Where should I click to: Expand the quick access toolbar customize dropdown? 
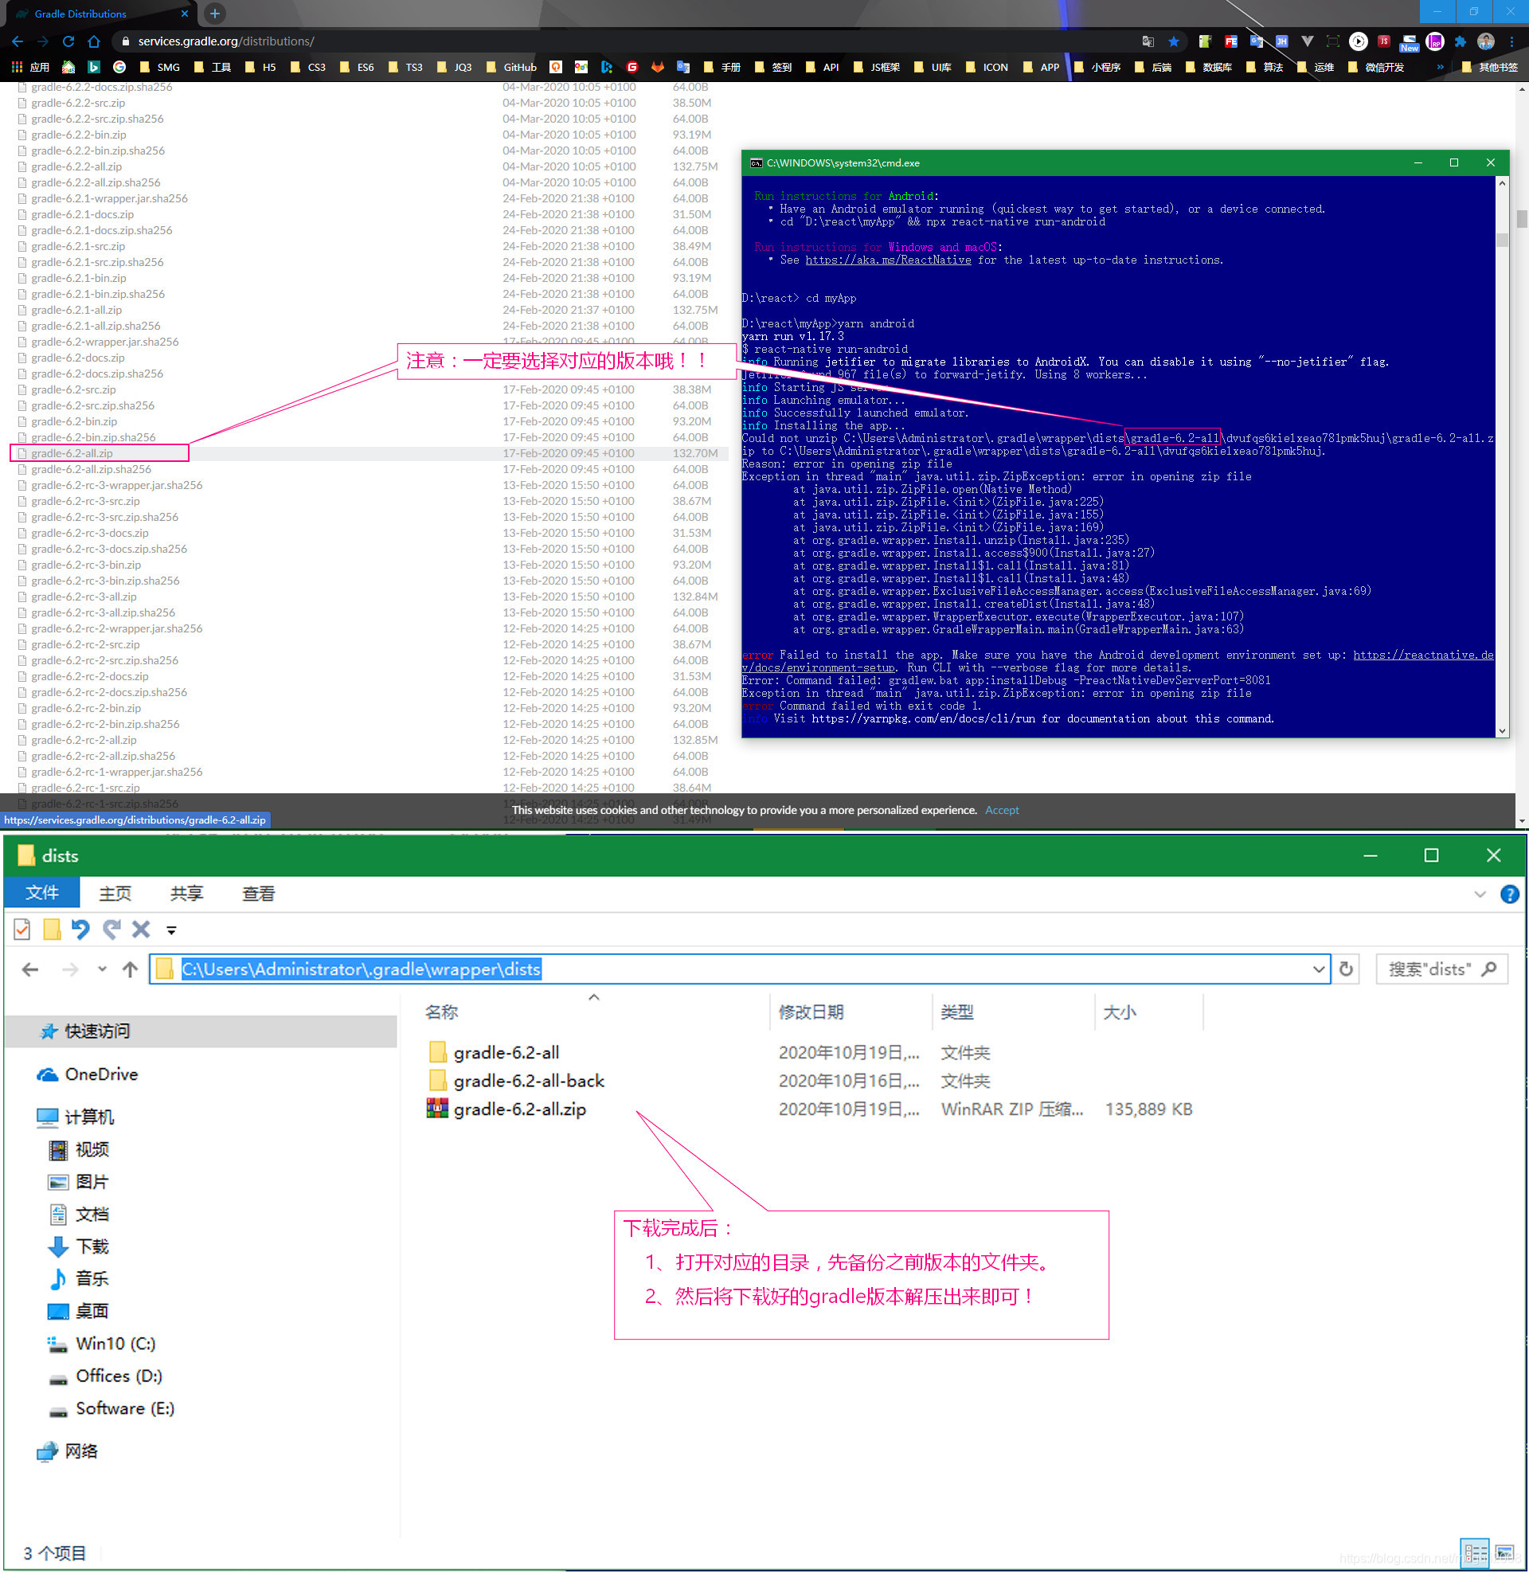(171, 930)
